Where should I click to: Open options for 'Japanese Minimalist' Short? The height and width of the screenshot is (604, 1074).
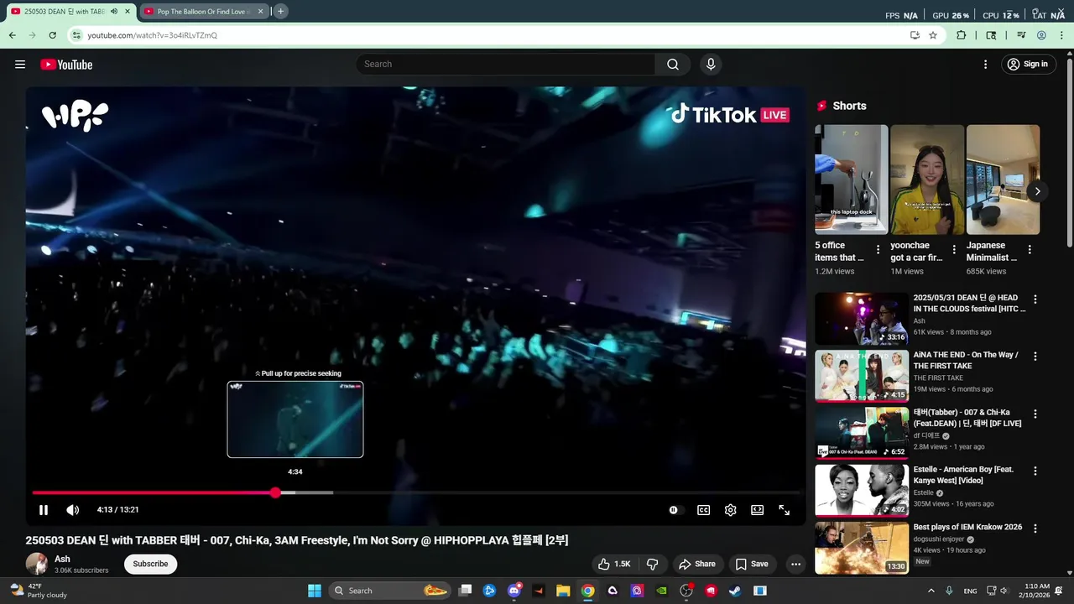pos(1030,249)
